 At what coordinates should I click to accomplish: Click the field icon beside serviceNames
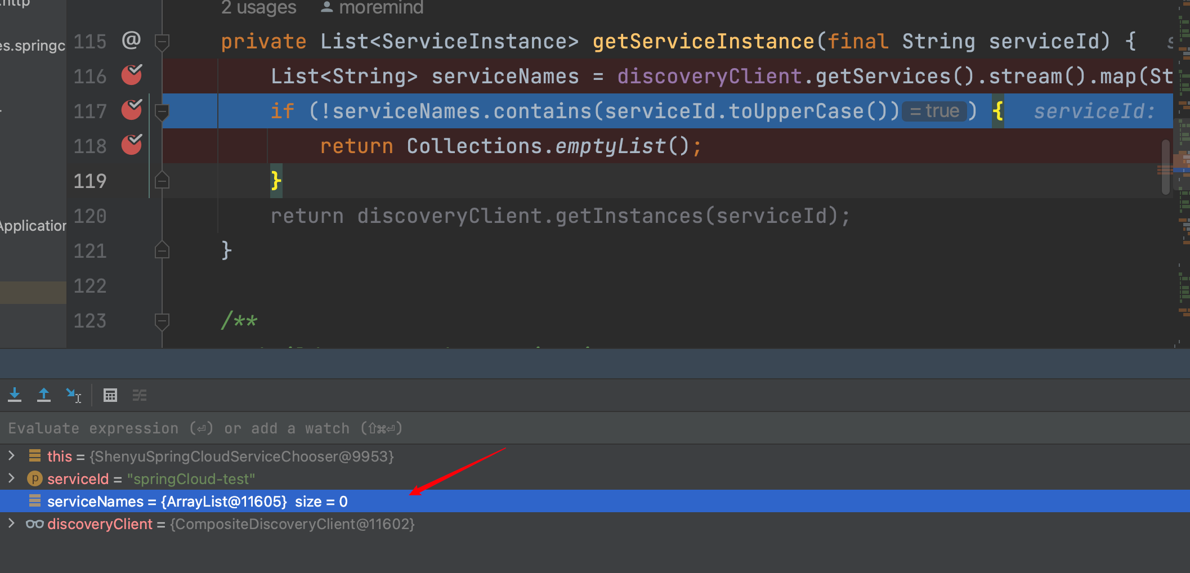[x=35, y=501]
